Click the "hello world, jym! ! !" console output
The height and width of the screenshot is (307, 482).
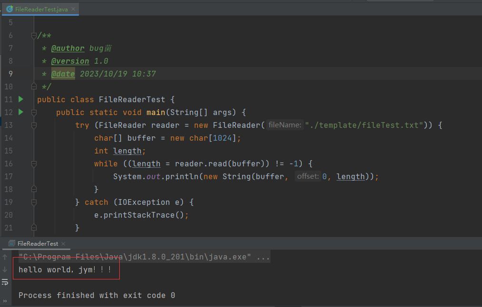point(65,270)
